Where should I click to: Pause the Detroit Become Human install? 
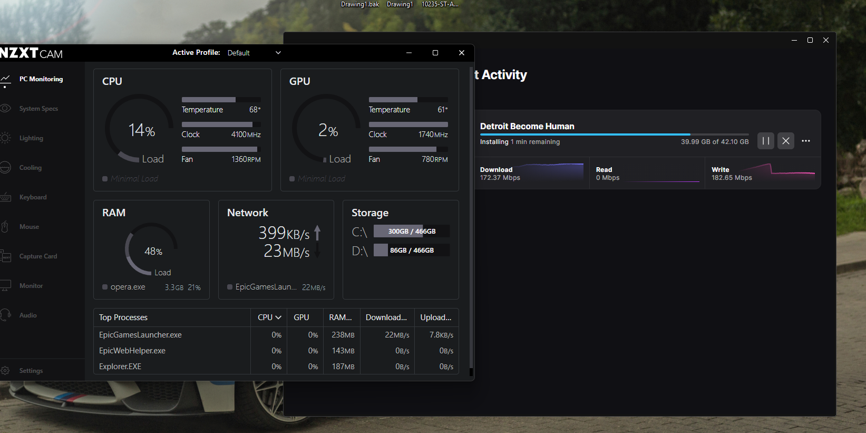[x=766, y=141]
